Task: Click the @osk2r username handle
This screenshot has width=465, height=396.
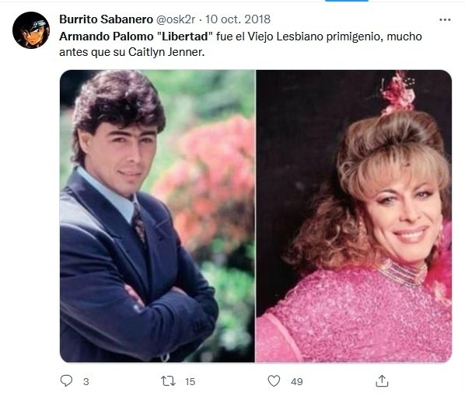Action: pyautogui.click(x=175, y=19)
